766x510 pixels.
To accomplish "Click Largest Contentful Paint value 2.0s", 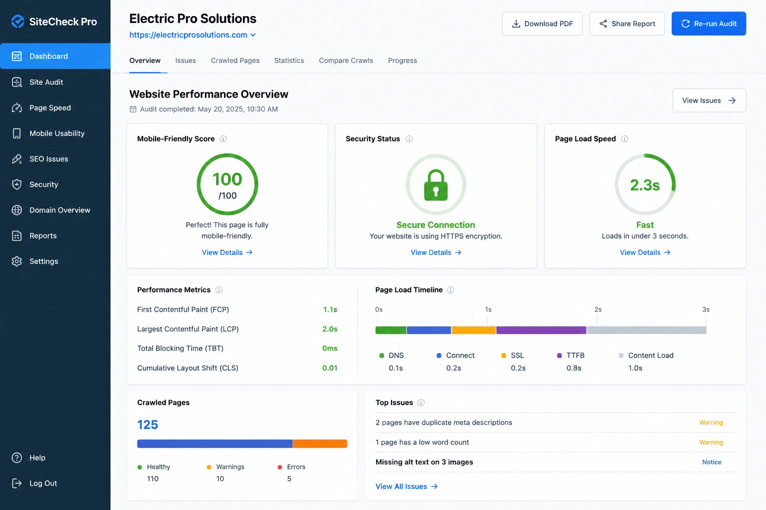I will tap(330, 329).
